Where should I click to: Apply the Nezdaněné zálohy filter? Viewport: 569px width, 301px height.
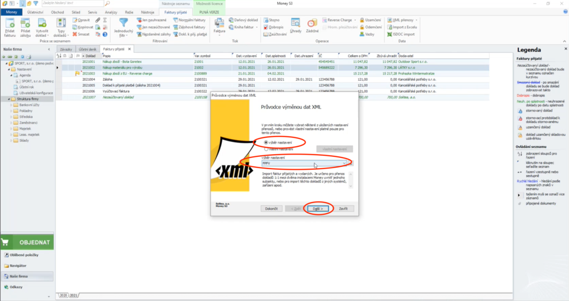pos(153,34)
